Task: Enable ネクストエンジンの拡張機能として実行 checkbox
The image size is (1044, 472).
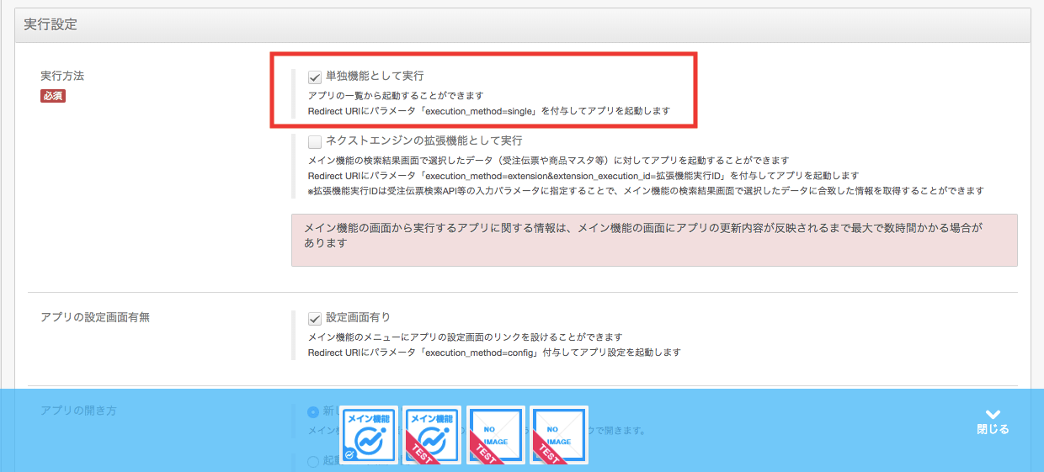Action: click(x=316, y=141)
